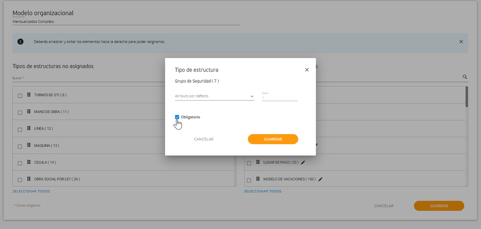This screenshot has height=229, width=481.
Task: Click the orange GUARDAR button in dialog
Action: (x=273, y=139)
